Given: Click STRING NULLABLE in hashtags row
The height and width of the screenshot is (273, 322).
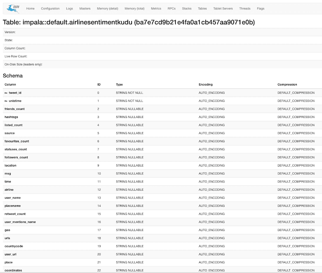Looking at the screenshot, I should (x=129, y=117).
